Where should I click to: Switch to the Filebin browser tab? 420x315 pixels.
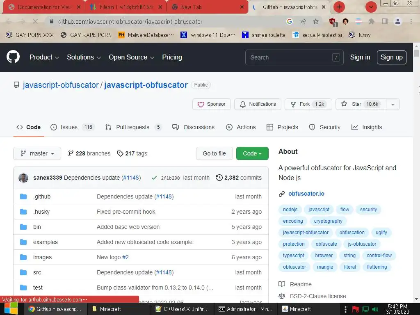tap(126, 7)
